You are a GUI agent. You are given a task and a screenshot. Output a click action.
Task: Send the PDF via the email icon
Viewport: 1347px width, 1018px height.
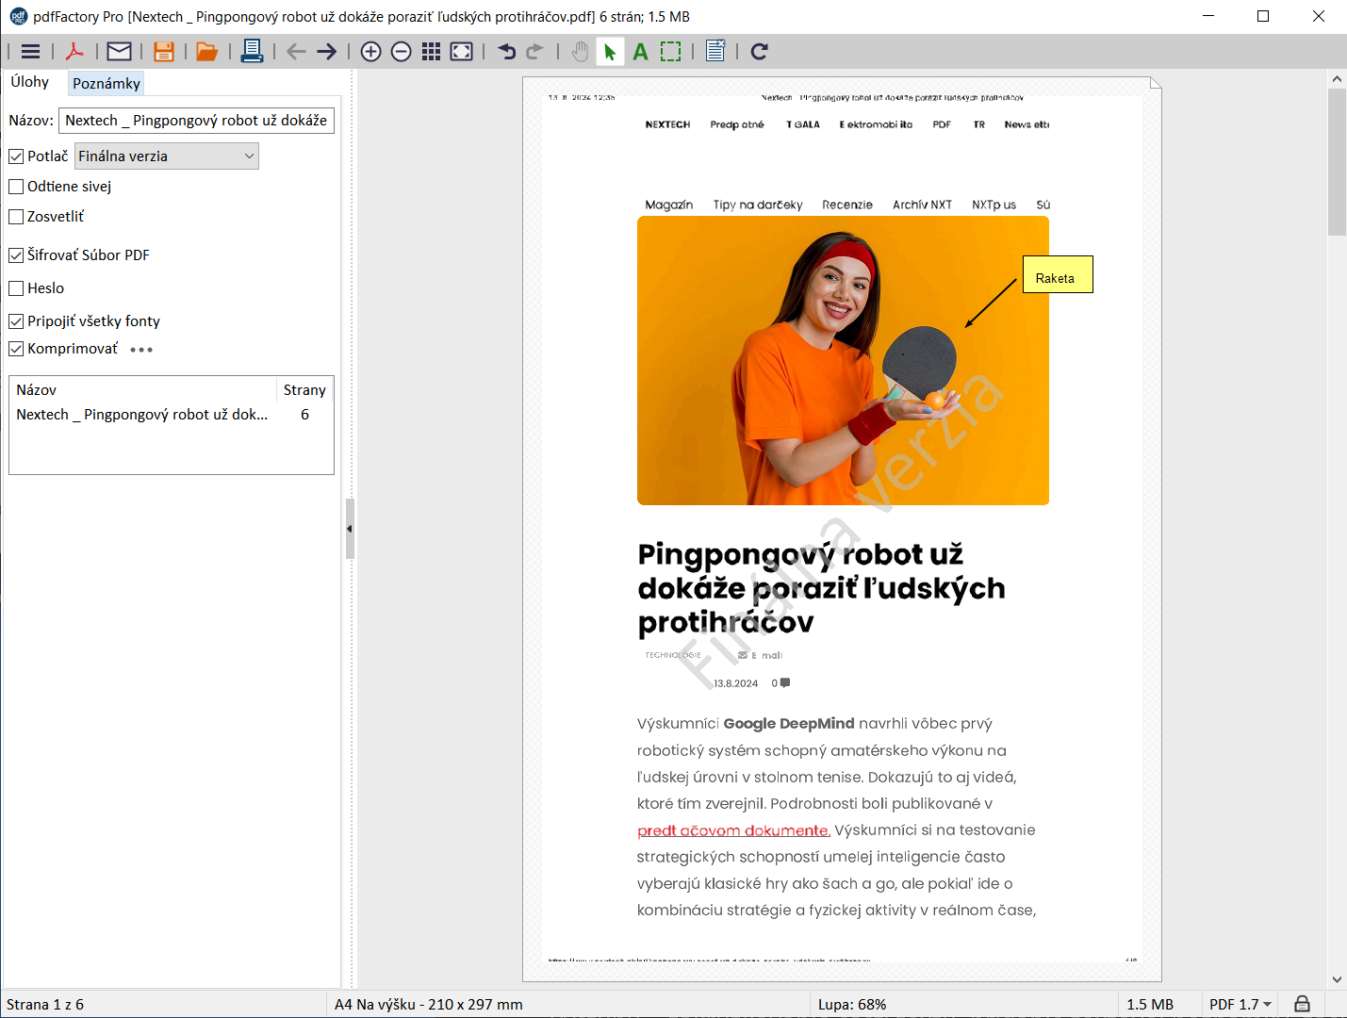point(119,52)
